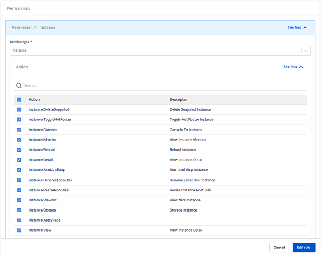
Task: Click the Cancel button
Action: coord(279,247)
